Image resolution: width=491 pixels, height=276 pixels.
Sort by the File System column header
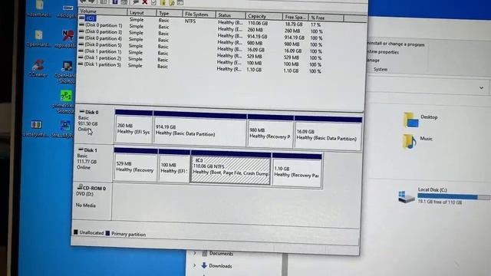(199, 15)
